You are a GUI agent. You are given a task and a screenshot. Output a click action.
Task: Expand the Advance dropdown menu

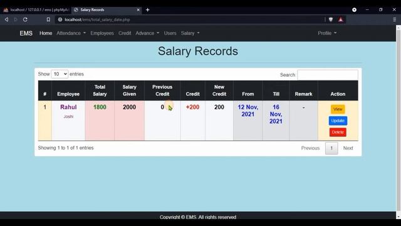[147, 33]
